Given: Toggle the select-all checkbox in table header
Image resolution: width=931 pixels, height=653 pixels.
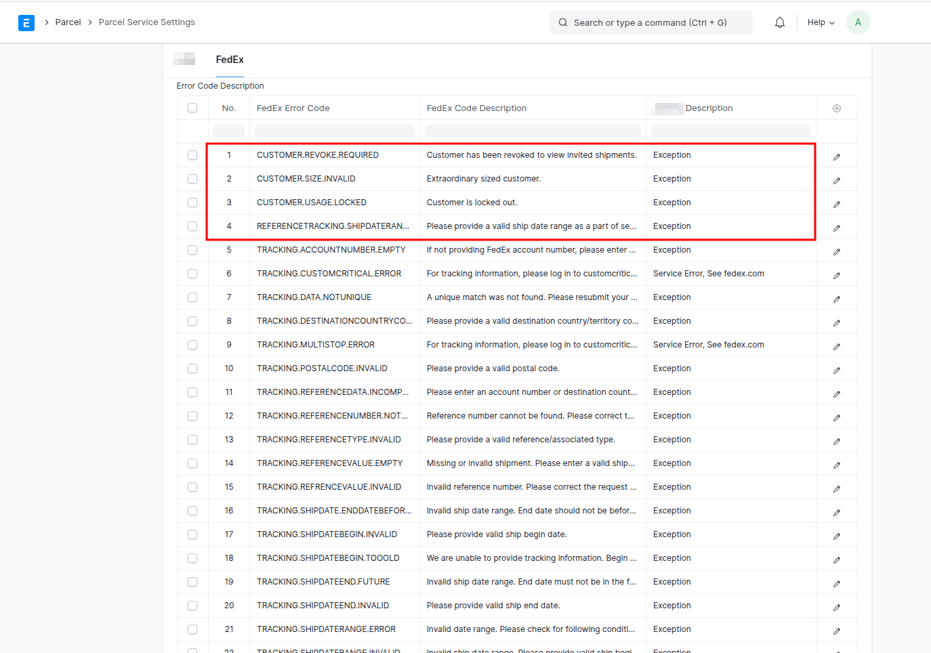Looking at the screenshot, I should [192, 108].
